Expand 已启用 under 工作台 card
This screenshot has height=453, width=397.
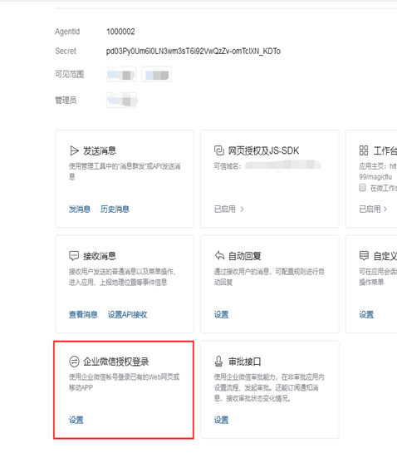point(373,209)
